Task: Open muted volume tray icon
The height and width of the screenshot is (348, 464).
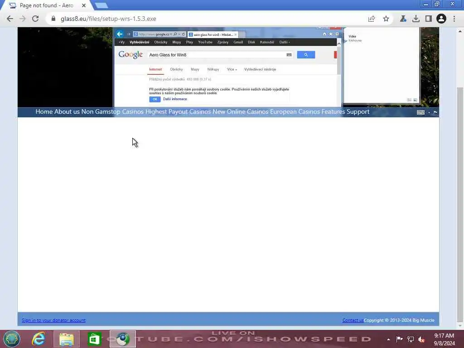Action: (421, 339)
